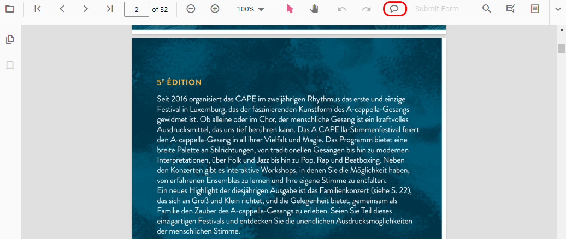Image resolution: width=566 pixels, height=239 pixels.
Task: Activate the pan hand tool
Action: [x=314, y=9]
